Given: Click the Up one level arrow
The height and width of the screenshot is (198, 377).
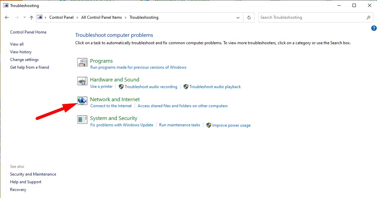Looking at the screenshot, I should [x=31, y=17].
